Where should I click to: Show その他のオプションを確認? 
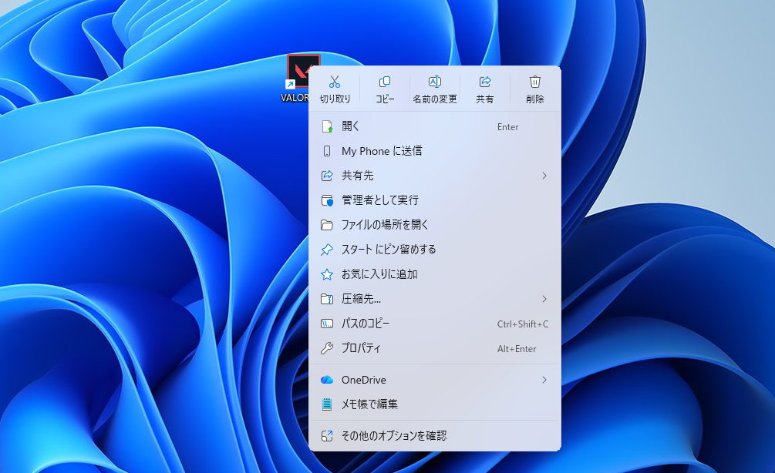pos(393,436)
